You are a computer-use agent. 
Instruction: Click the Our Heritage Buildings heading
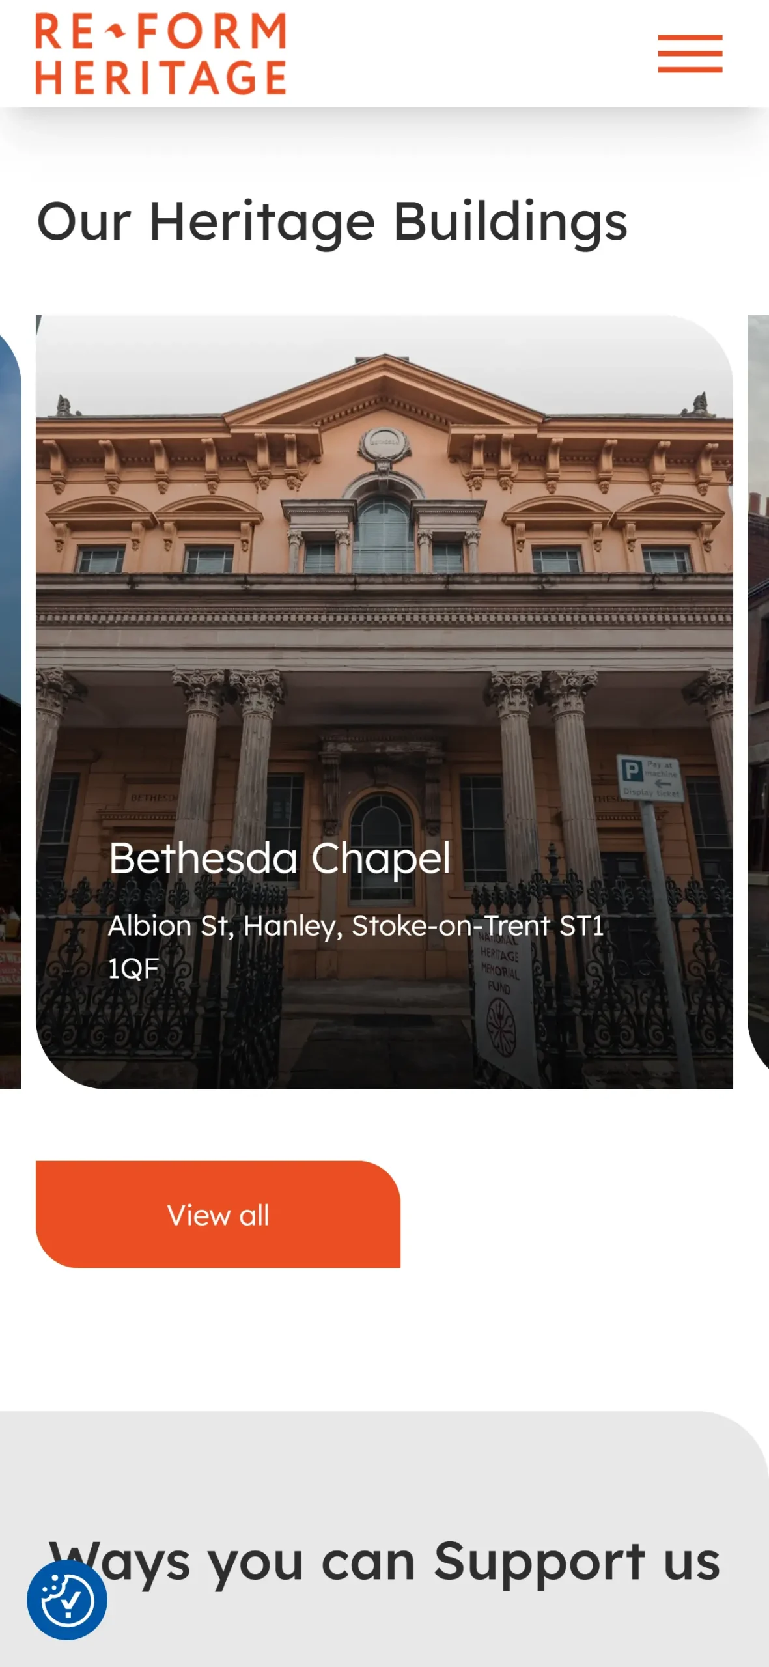332,222
